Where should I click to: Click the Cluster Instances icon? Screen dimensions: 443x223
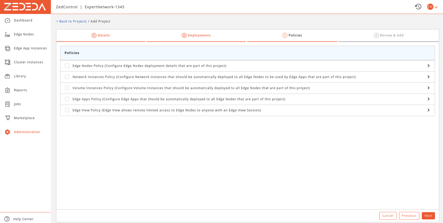click(7, 62)
